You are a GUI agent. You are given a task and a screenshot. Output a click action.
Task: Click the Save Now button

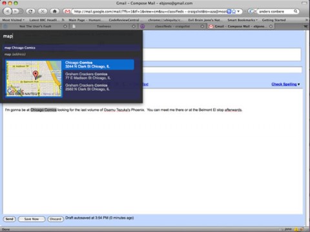32,219
